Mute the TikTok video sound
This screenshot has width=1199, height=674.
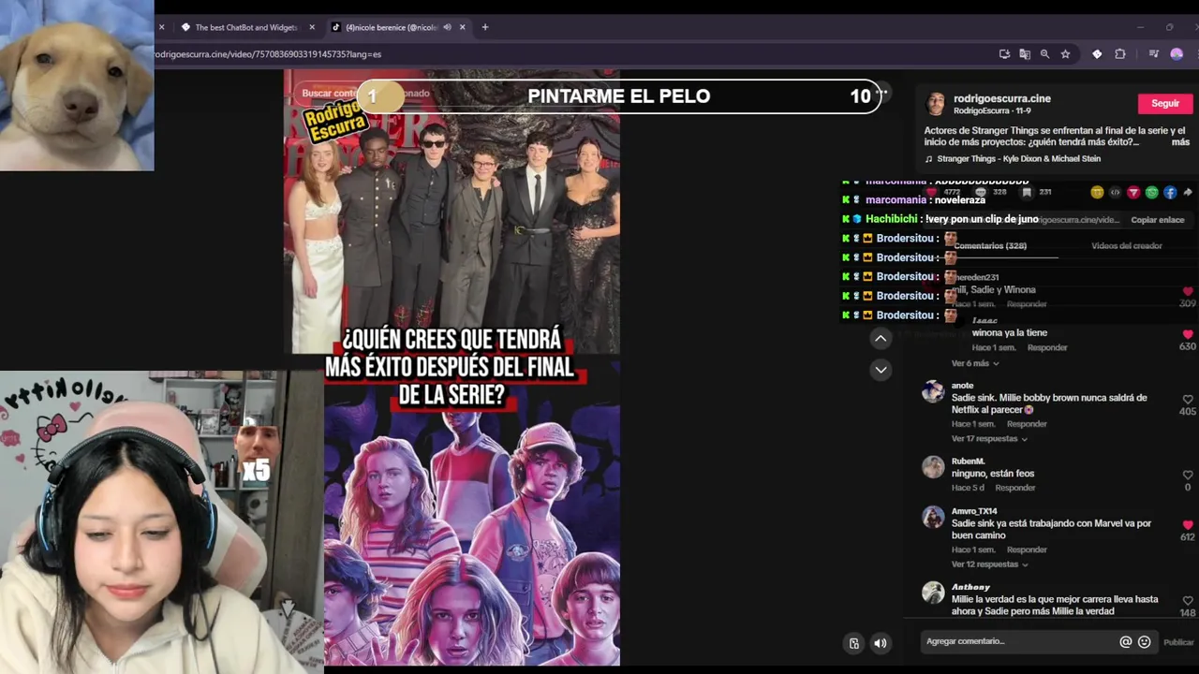click(880, 643)
